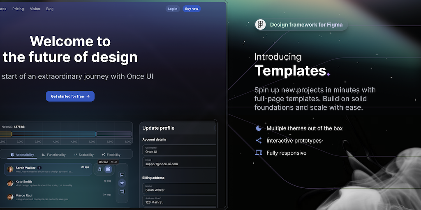Click the Account details label
The width and height of the screenshot is (421, 210).
154,139
